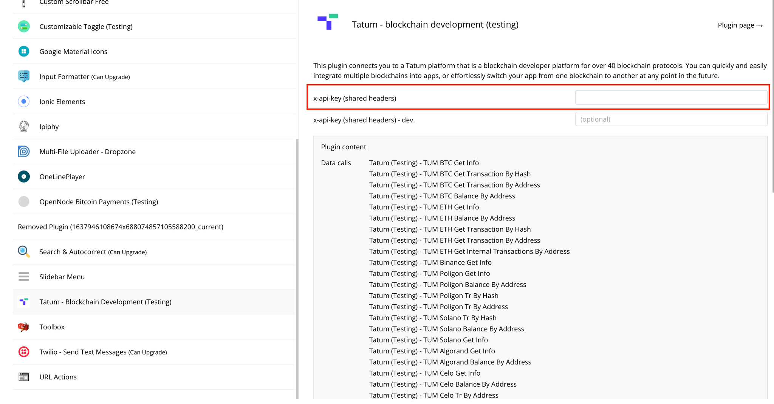
Task: Select the Removed Plugin entry
Action: click(x=155, y=226)
